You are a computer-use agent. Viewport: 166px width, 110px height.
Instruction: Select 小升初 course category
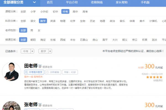point(44,12)
